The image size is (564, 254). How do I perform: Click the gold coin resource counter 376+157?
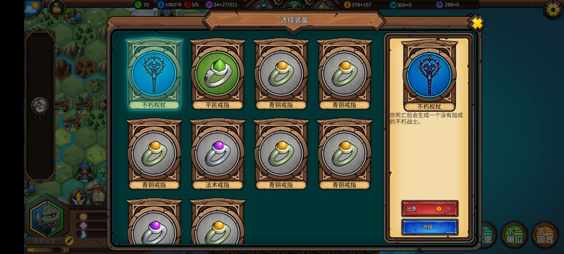[358, 5]
